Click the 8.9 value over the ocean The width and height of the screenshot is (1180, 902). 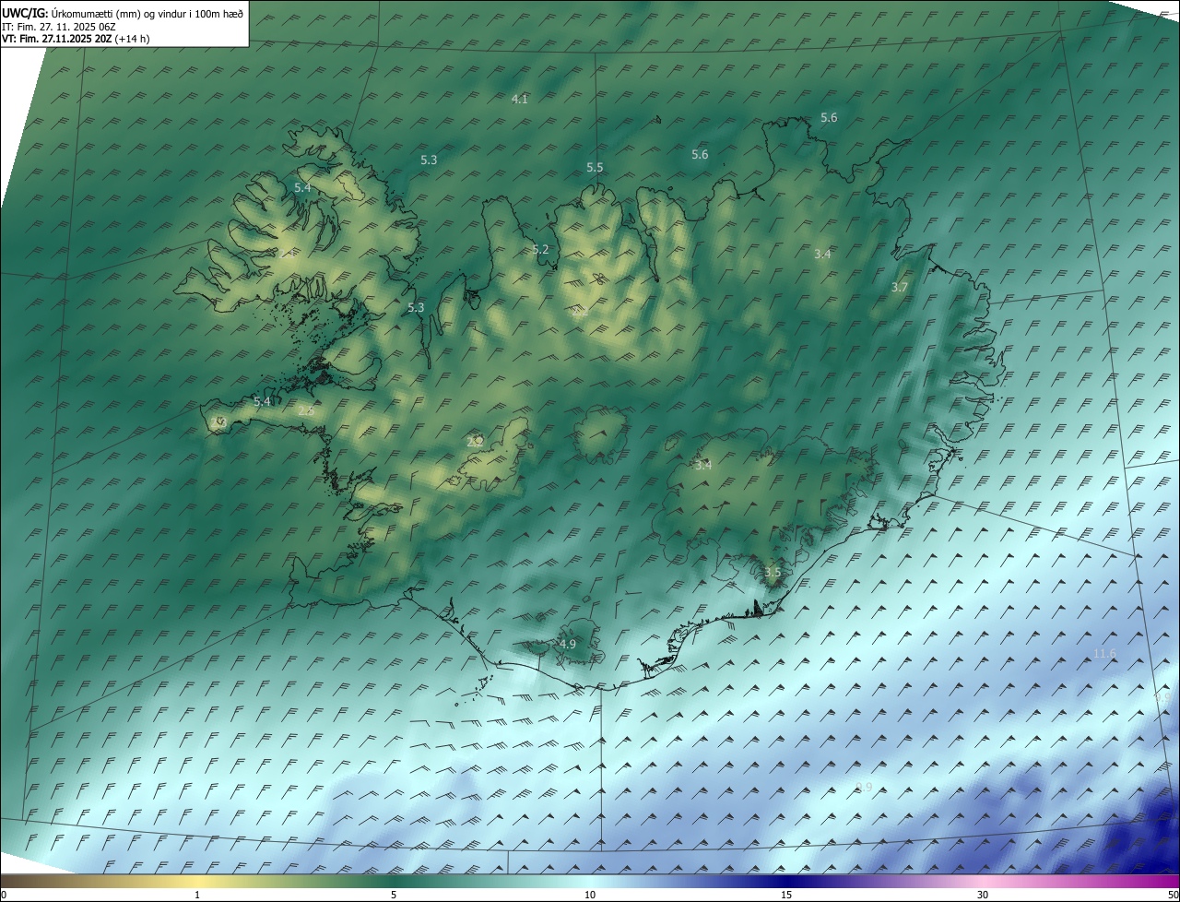tap(864, 787)
